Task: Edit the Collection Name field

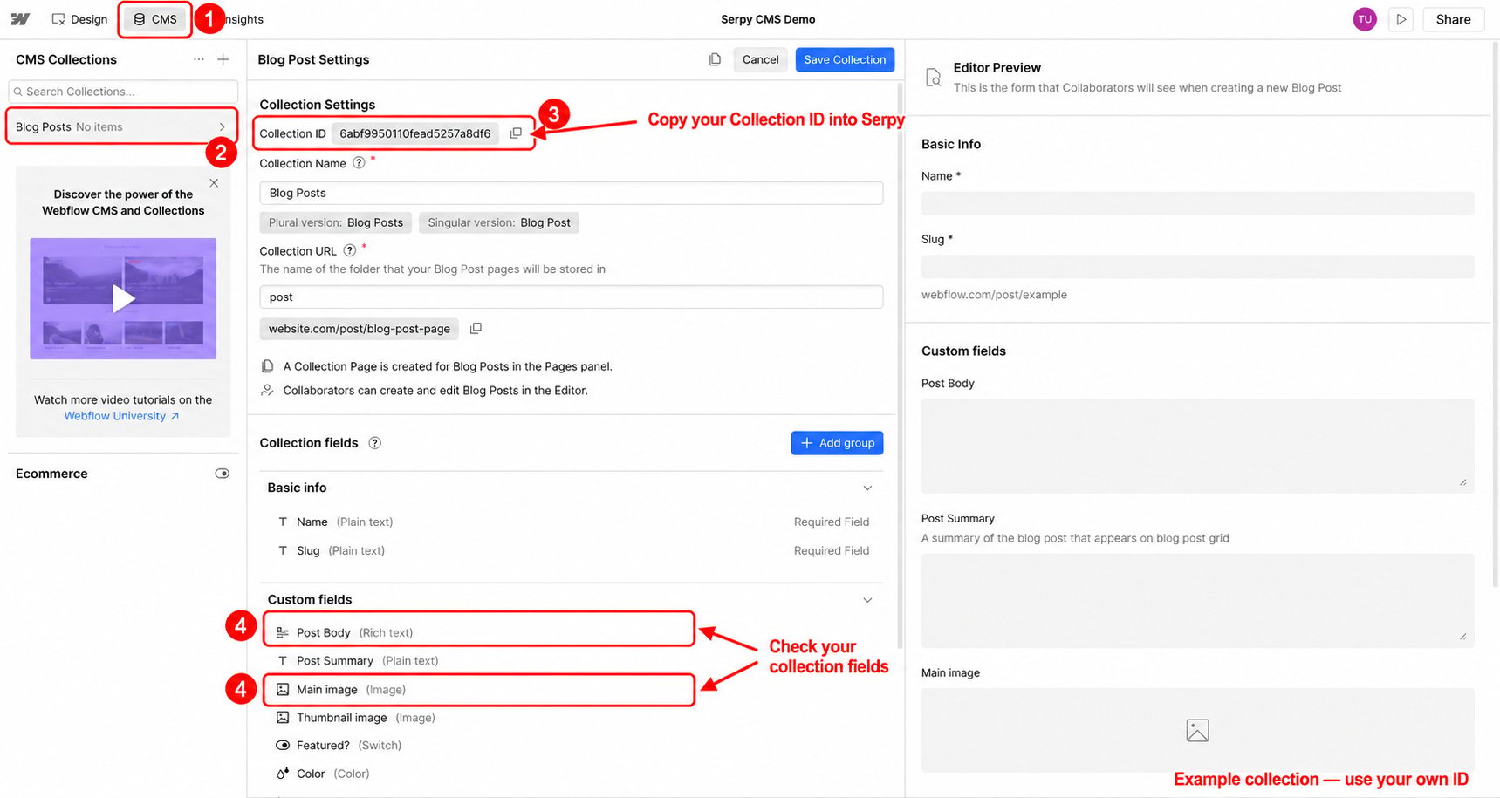Action: point(572,193)
